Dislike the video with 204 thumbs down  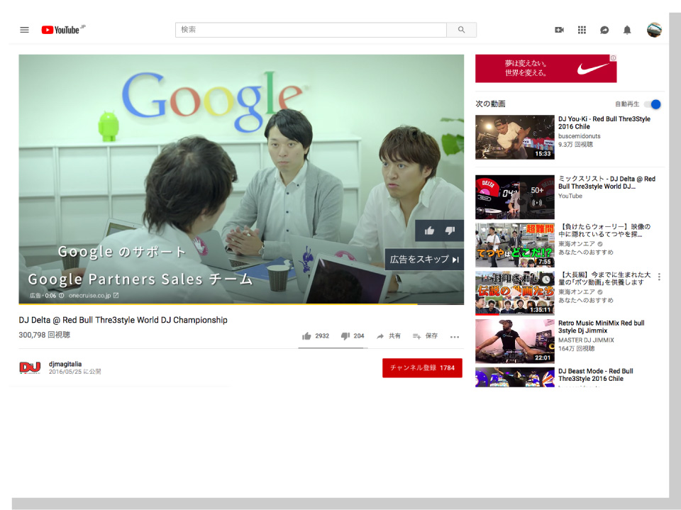pyautogui.click(x=345, y=336)
